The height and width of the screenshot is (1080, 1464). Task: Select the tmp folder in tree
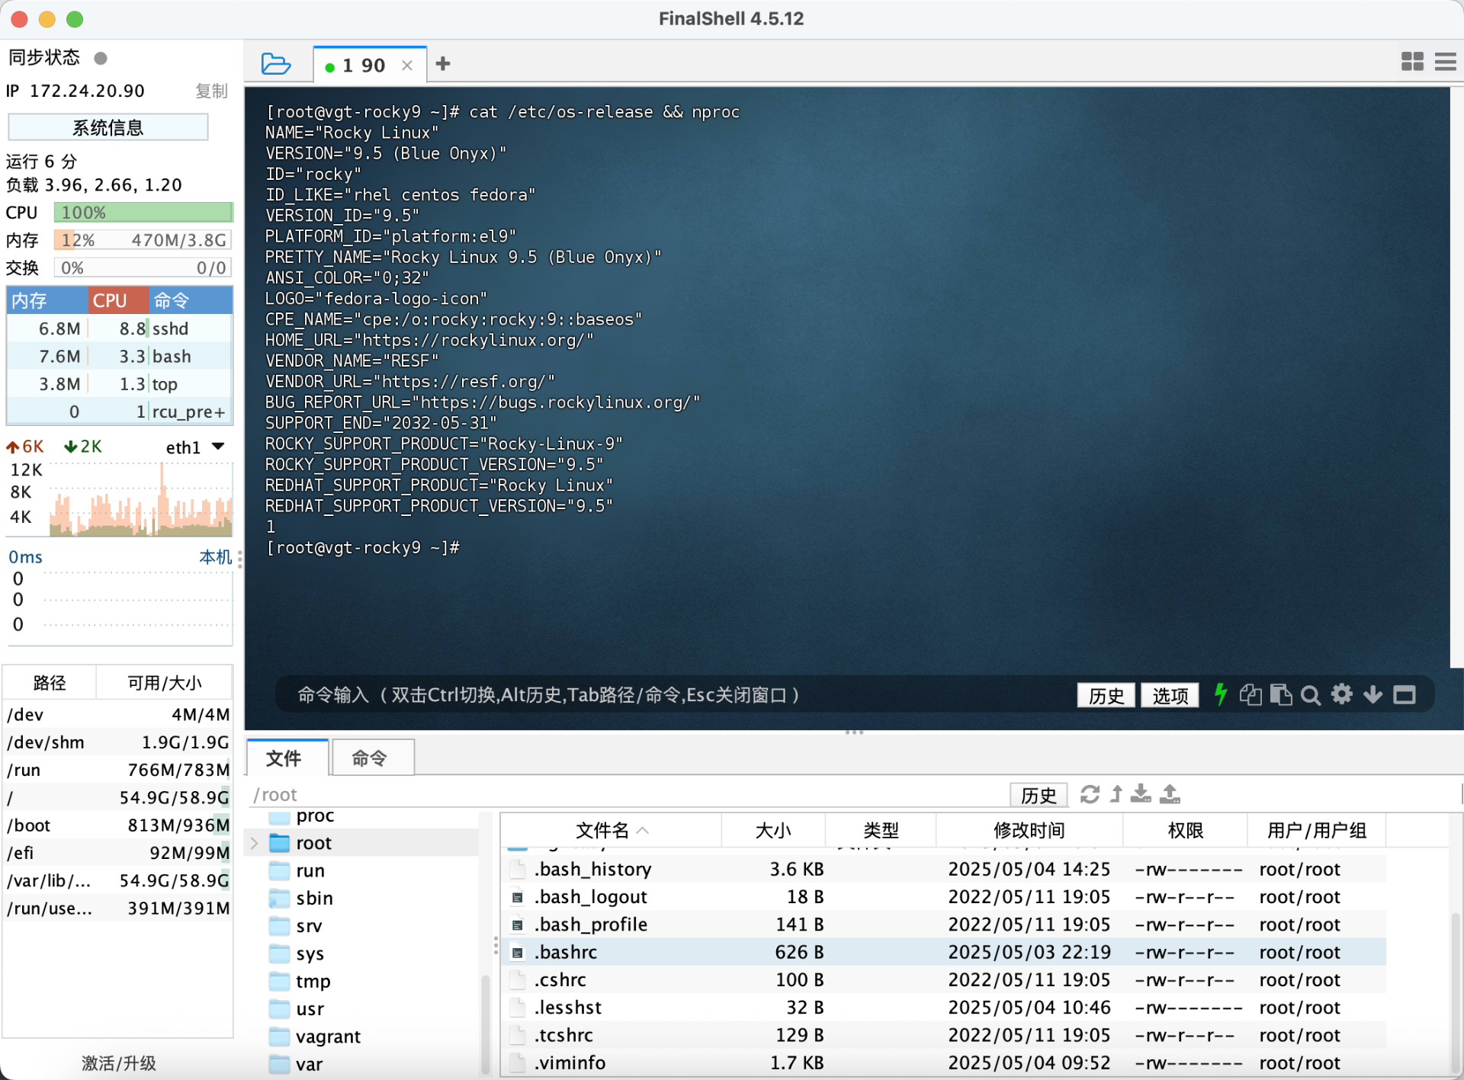coord(313,981)
